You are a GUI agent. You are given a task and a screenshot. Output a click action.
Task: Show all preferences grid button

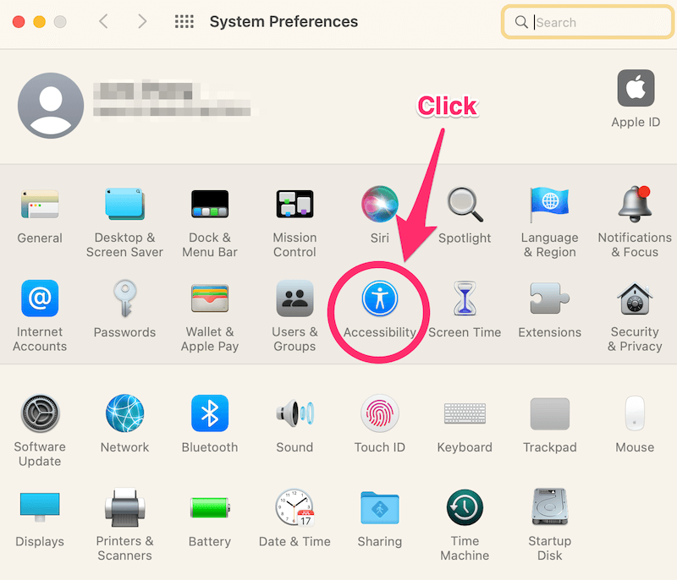(x=184, y=22)
